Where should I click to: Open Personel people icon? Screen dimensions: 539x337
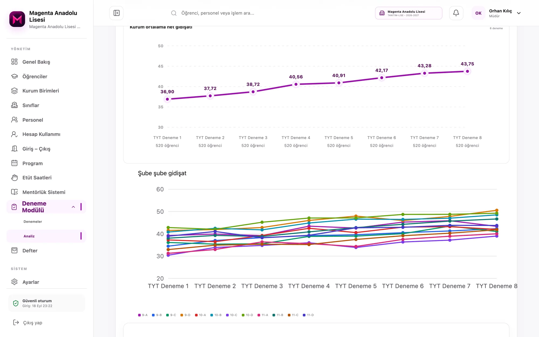tap(14, 120)
